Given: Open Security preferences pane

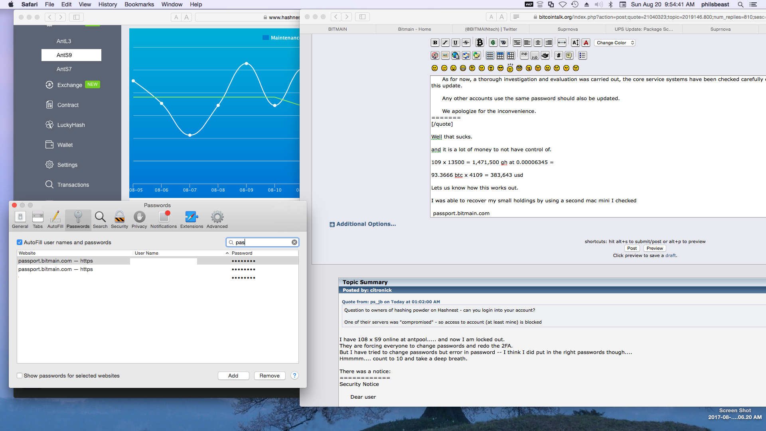Looking at the screenshot, I should pyautogui.click(x=119, y=220).
